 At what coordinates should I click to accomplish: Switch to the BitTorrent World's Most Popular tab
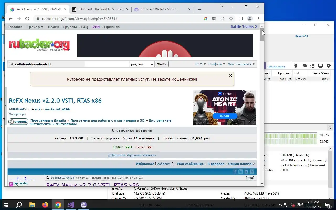tap(100, 9)
